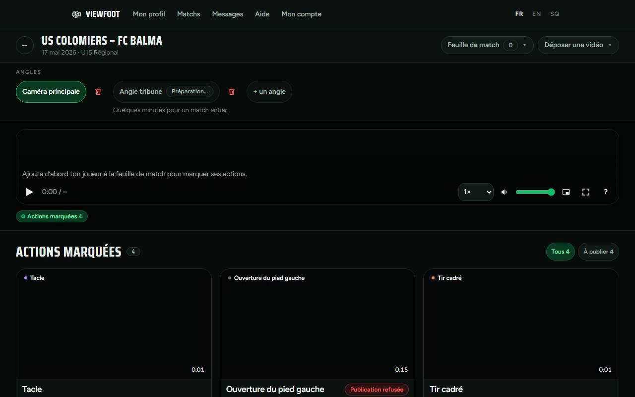Screen dimensions: 635x397
Task: Open the Feuille de match dropdown
Action: point(487,45)
